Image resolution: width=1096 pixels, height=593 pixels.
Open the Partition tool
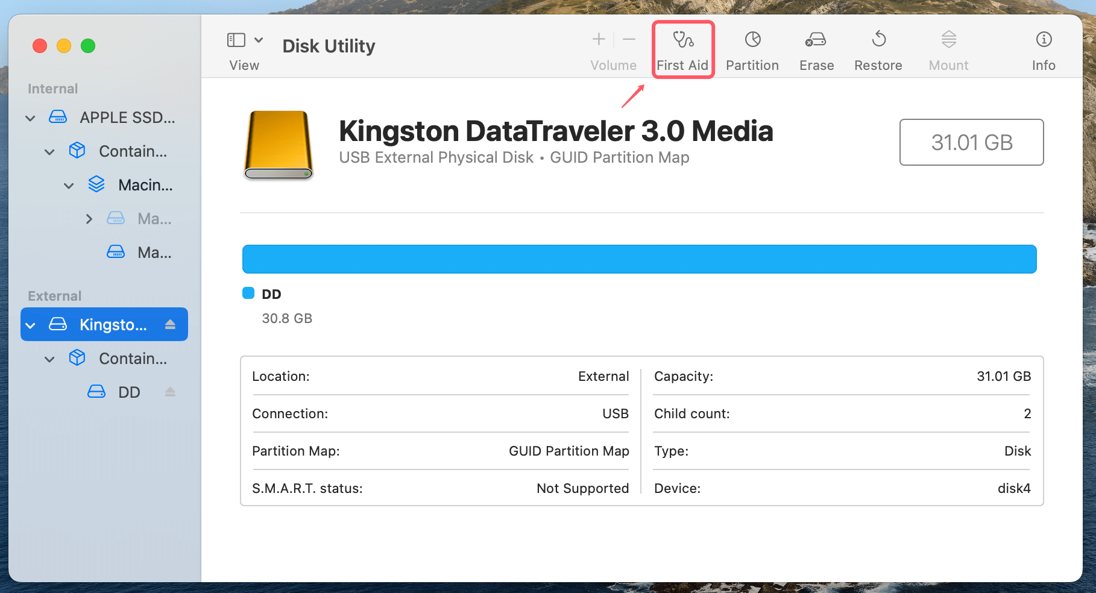pos(752,49)
